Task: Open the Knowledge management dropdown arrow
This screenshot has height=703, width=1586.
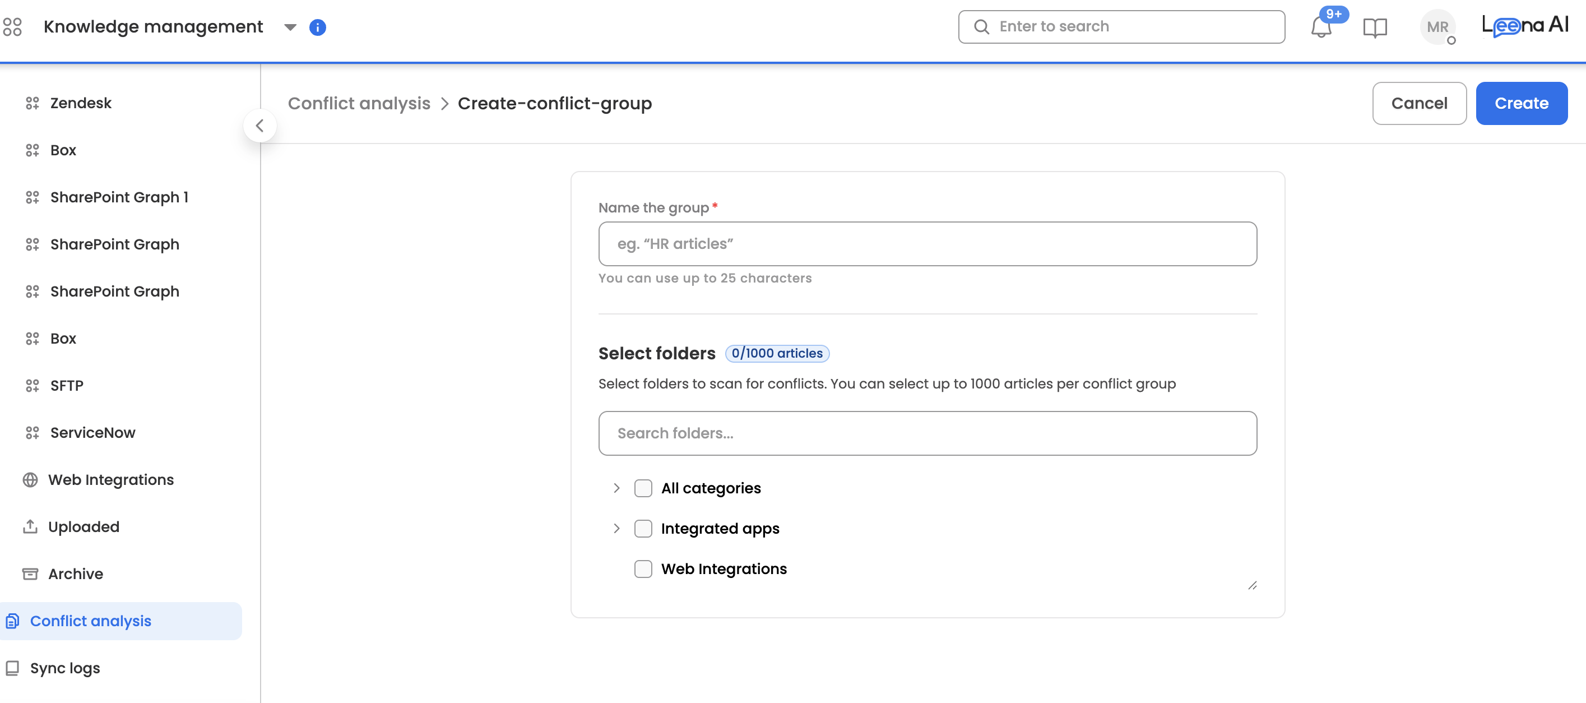Action: (x=290, y=27)
